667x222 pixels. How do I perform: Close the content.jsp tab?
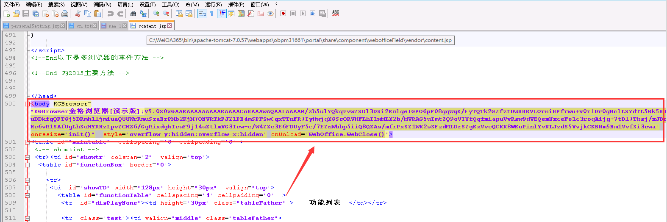coord(170,26)
